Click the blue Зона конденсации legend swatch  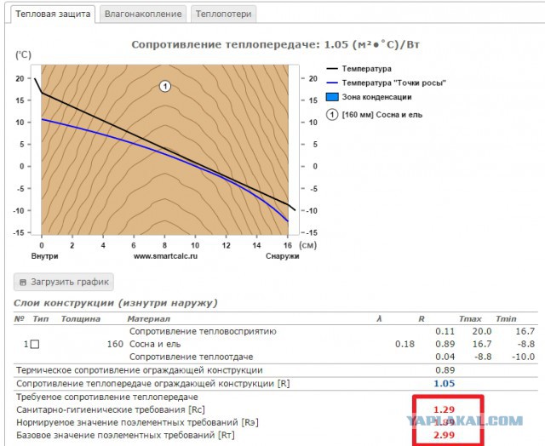[x=335, y=98]
